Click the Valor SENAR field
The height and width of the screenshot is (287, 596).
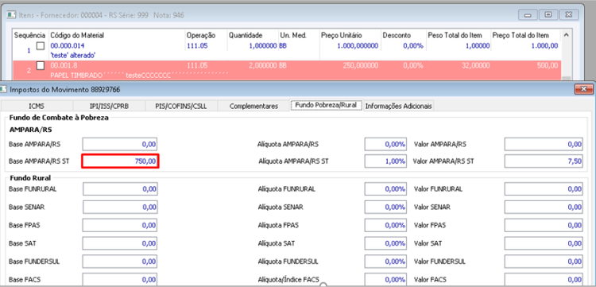[x=544, y=207]
